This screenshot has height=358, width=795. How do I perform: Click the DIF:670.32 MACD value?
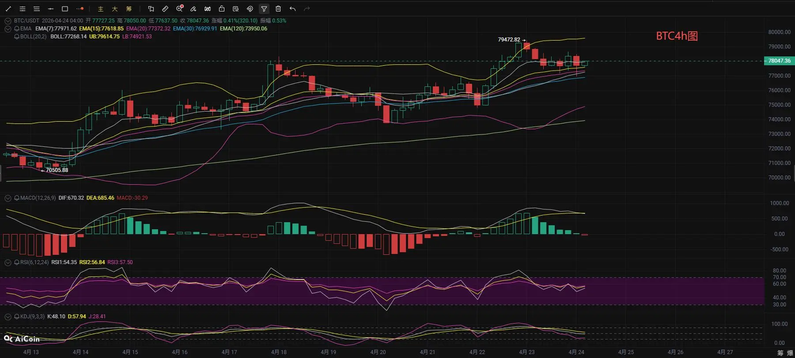(x=71, y=198)
